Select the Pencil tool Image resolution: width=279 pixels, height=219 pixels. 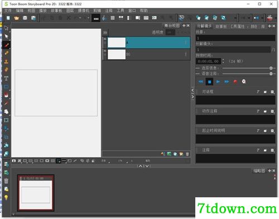6,53
